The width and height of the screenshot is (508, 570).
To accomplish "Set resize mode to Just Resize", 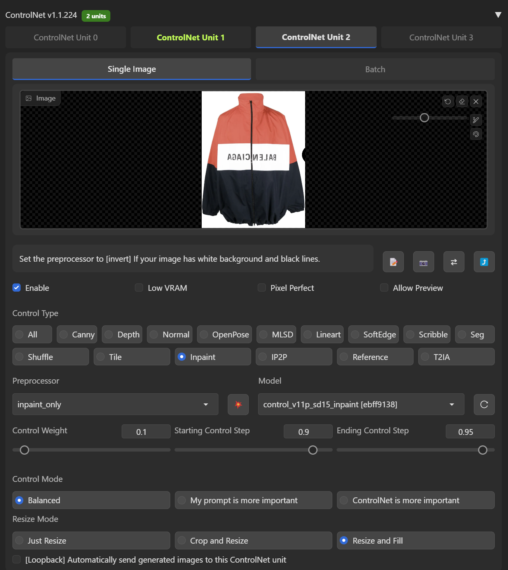I will click(91, 540).
